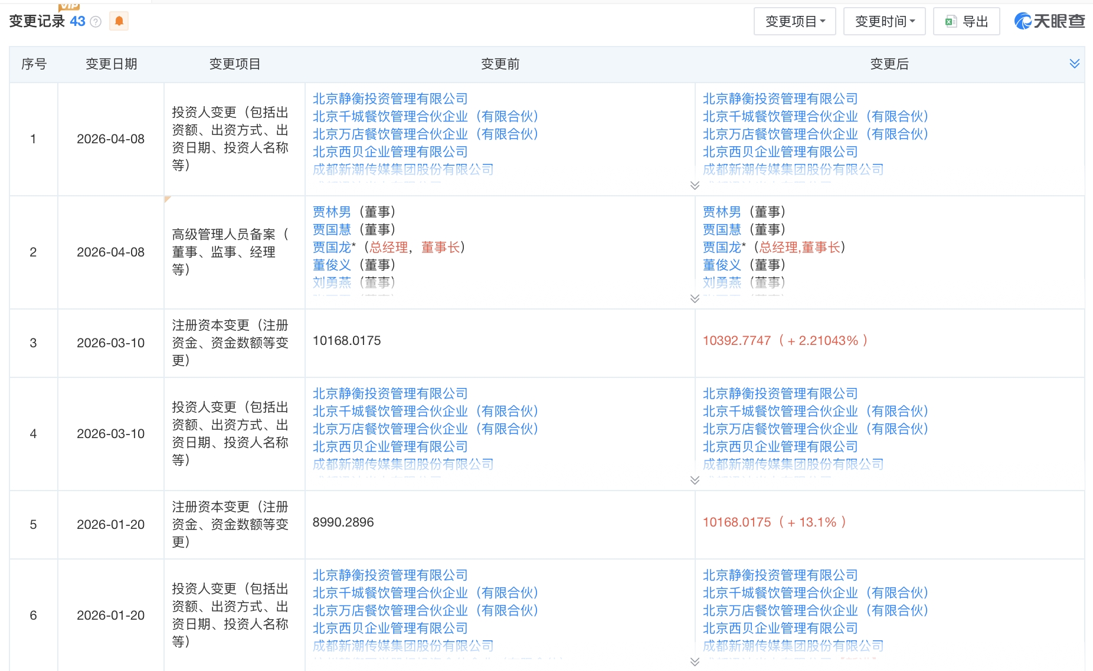Click the 2026-04-08 date in row 1
The width and height of the screenshot is (1093, 671).
pos(110,139)
